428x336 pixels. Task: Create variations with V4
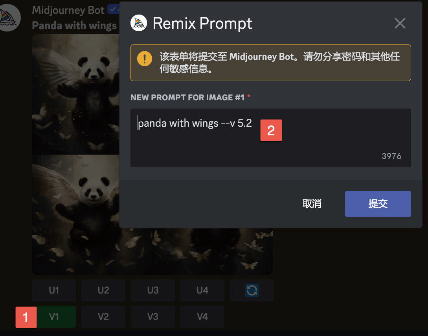coord(202,317)
